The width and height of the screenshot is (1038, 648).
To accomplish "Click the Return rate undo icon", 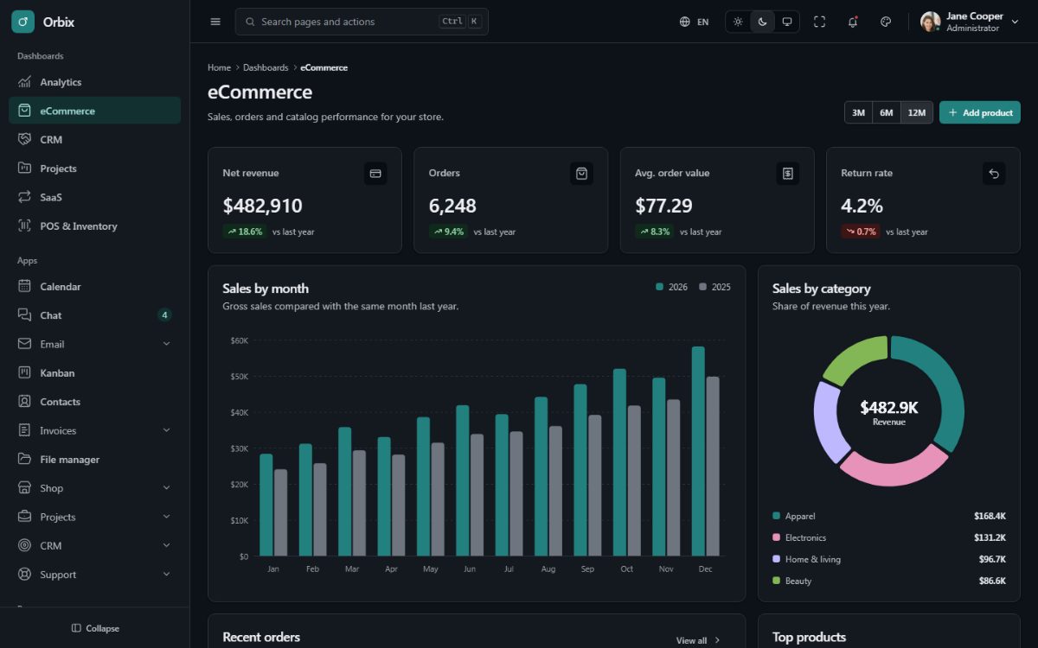I will point(994,174).
